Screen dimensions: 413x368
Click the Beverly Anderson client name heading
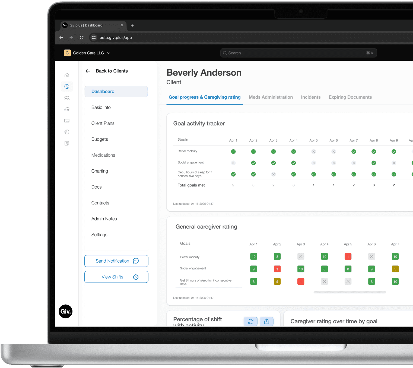[204, 73]
